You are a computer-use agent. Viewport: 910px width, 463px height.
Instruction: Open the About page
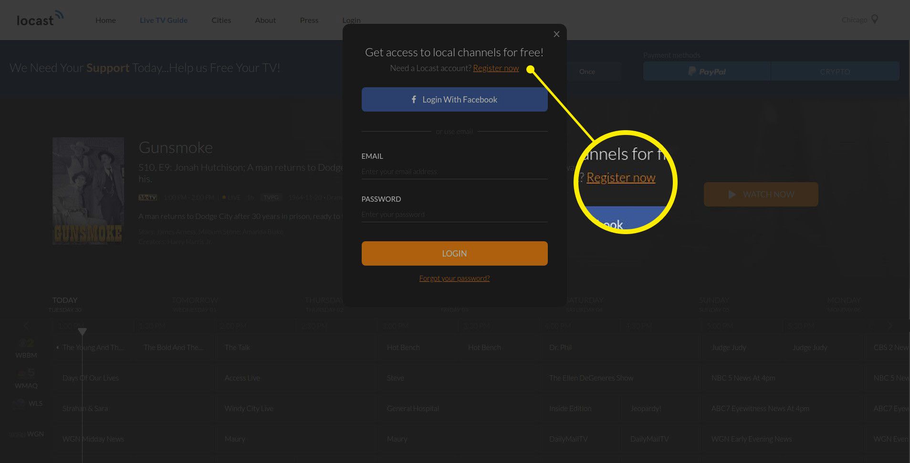(265, 20)
